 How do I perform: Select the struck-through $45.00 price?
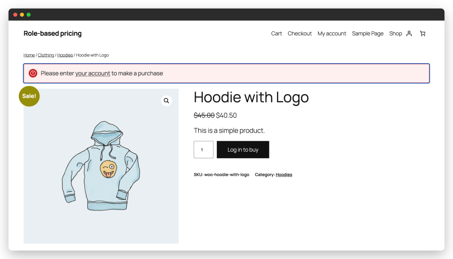[204, 115]
